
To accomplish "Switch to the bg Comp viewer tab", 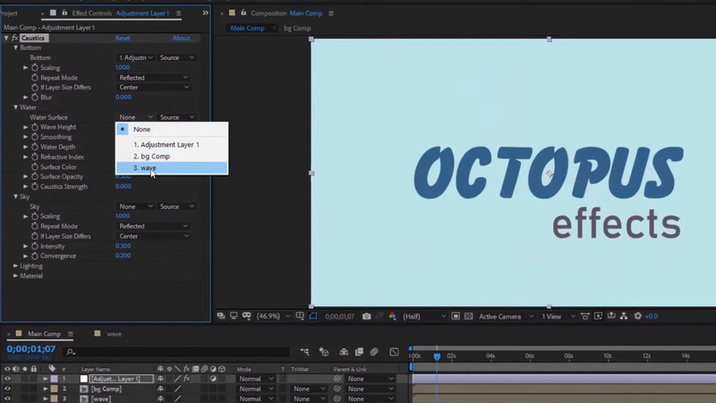I will tap(297, 29).
